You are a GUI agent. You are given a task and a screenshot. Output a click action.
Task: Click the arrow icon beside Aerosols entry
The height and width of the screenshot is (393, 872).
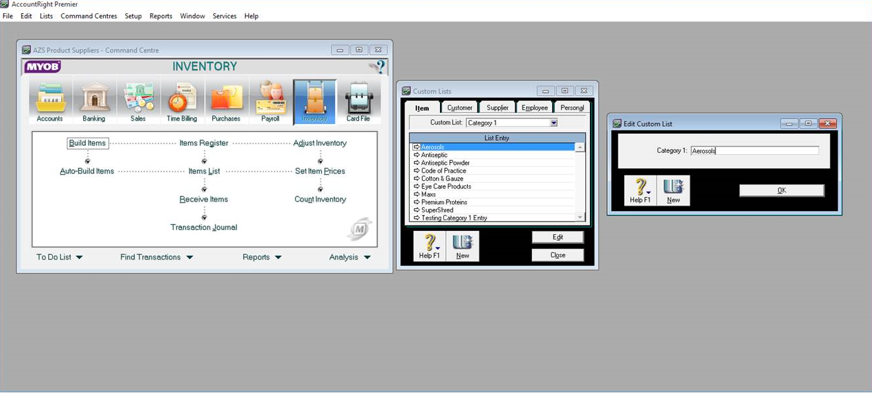pyautogui.click(x=416, y=147)
